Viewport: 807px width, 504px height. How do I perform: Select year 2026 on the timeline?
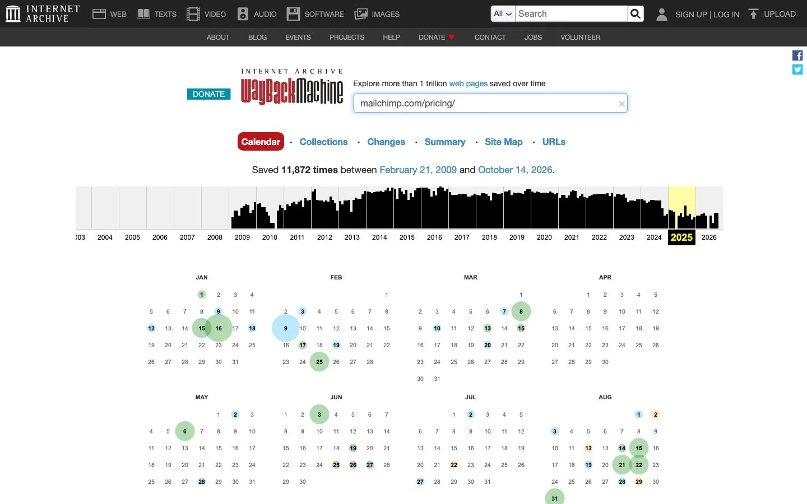click(709, 237)
